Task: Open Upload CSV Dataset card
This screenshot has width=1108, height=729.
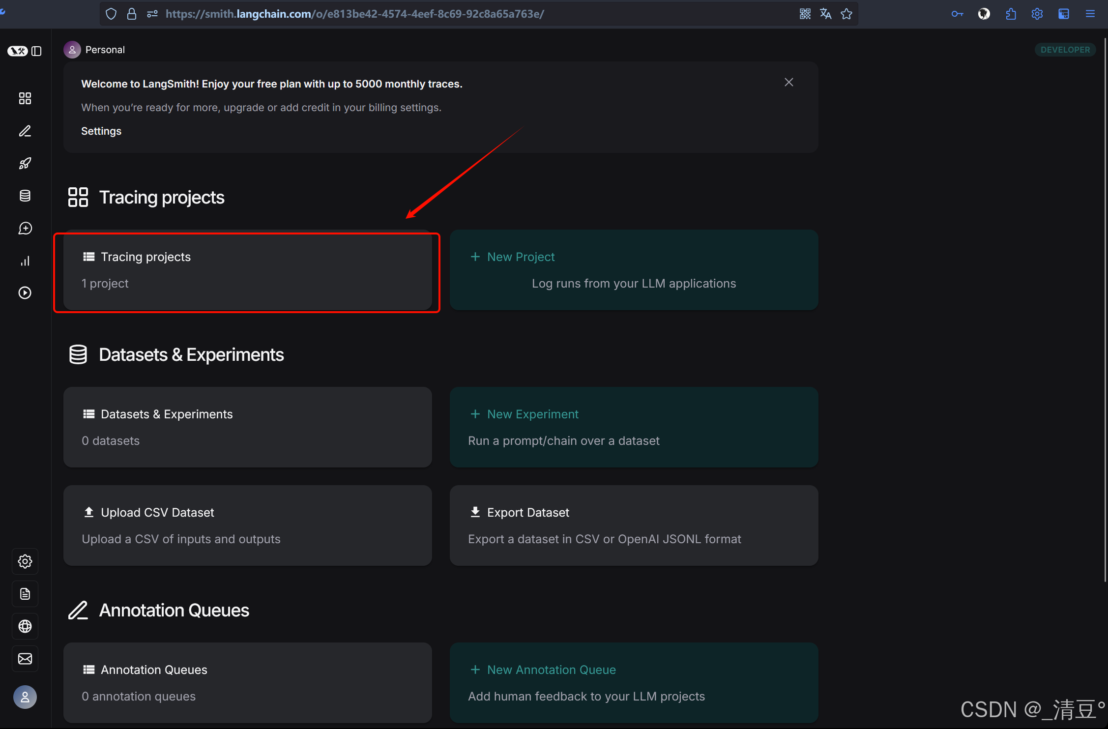Action: (x=248, y=525)
